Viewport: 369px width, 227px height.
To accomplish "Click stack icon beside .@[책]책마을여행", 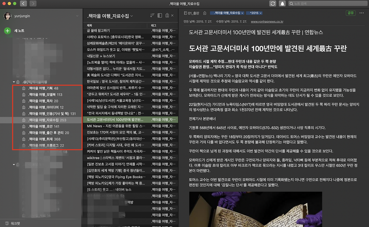I will point(18,82).
